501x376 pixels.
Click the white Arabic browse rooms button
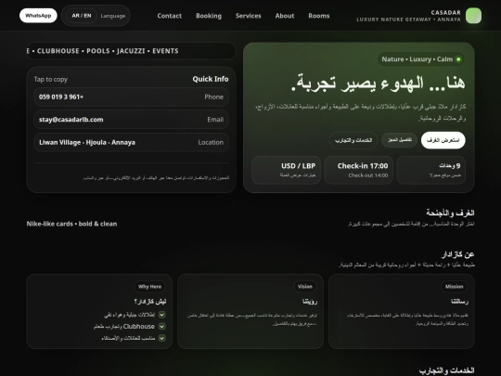click(443, 140)
